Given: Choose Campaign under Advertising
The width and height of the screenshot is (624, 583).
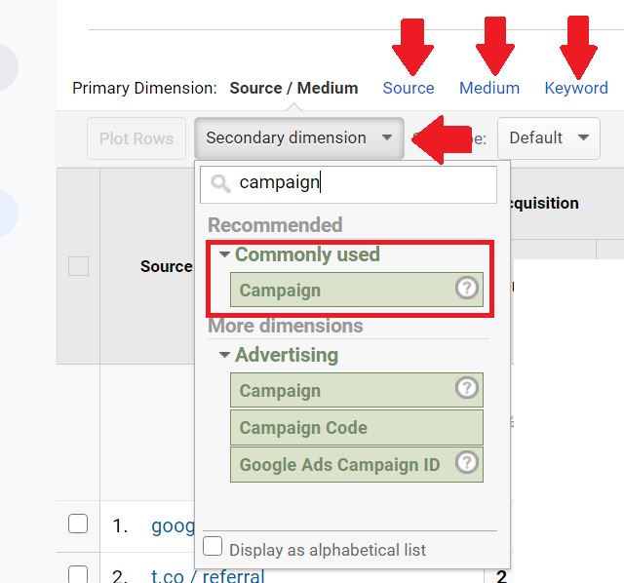Looking at the screenshot, I should (x=357, y=390).
